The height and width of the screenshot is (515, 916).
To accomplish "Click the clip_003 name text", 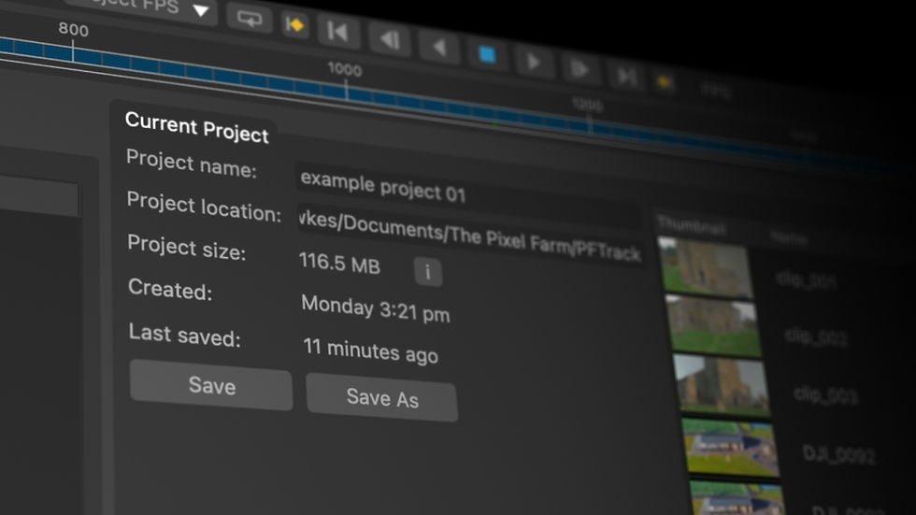I will [825, 395].
